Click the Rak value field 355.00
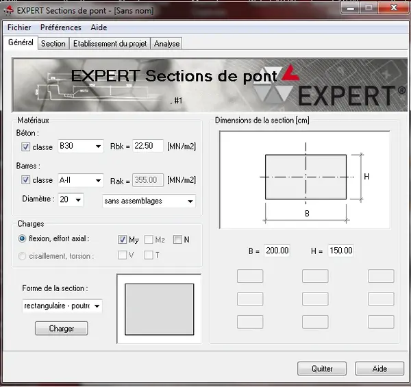Screen dimensions: 411x387 pyautogui.click(x=148, y=180)
